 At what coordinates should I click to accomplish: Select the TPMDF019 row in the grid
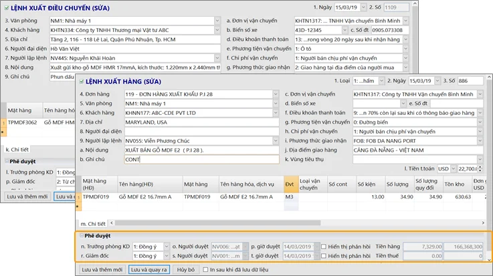coord(97,197)
